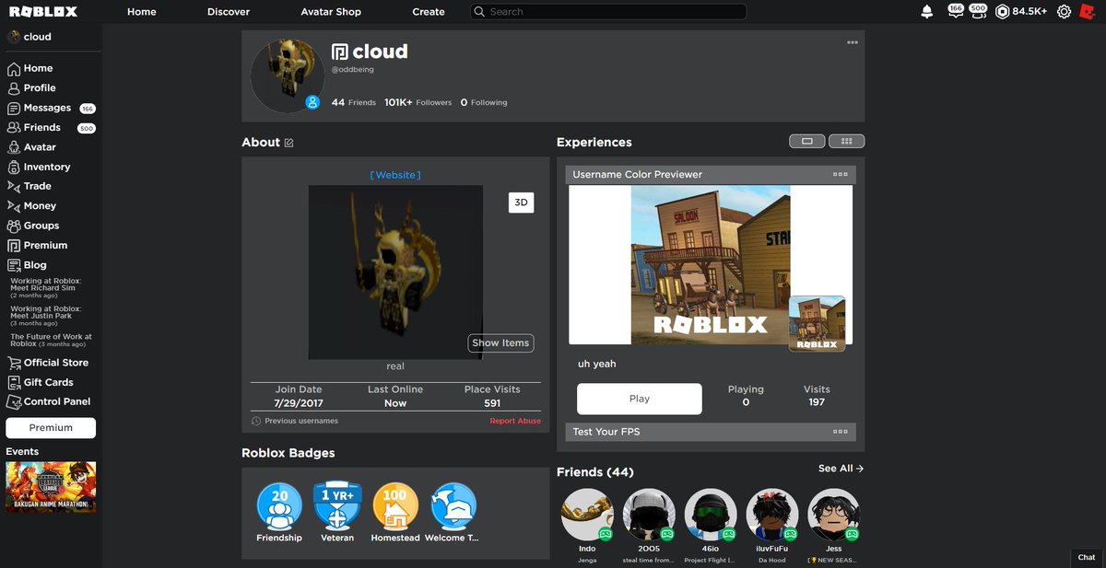The width and height of the screenshot is (1106, 568).
Task: Open the Roblox logo home link
Action: pos(43,12)
